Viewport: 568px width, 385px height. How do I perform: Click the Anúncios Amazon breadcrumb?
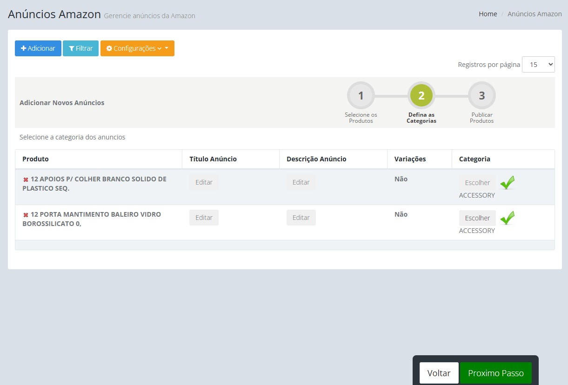pyautogui.click(x=535, y=14)
